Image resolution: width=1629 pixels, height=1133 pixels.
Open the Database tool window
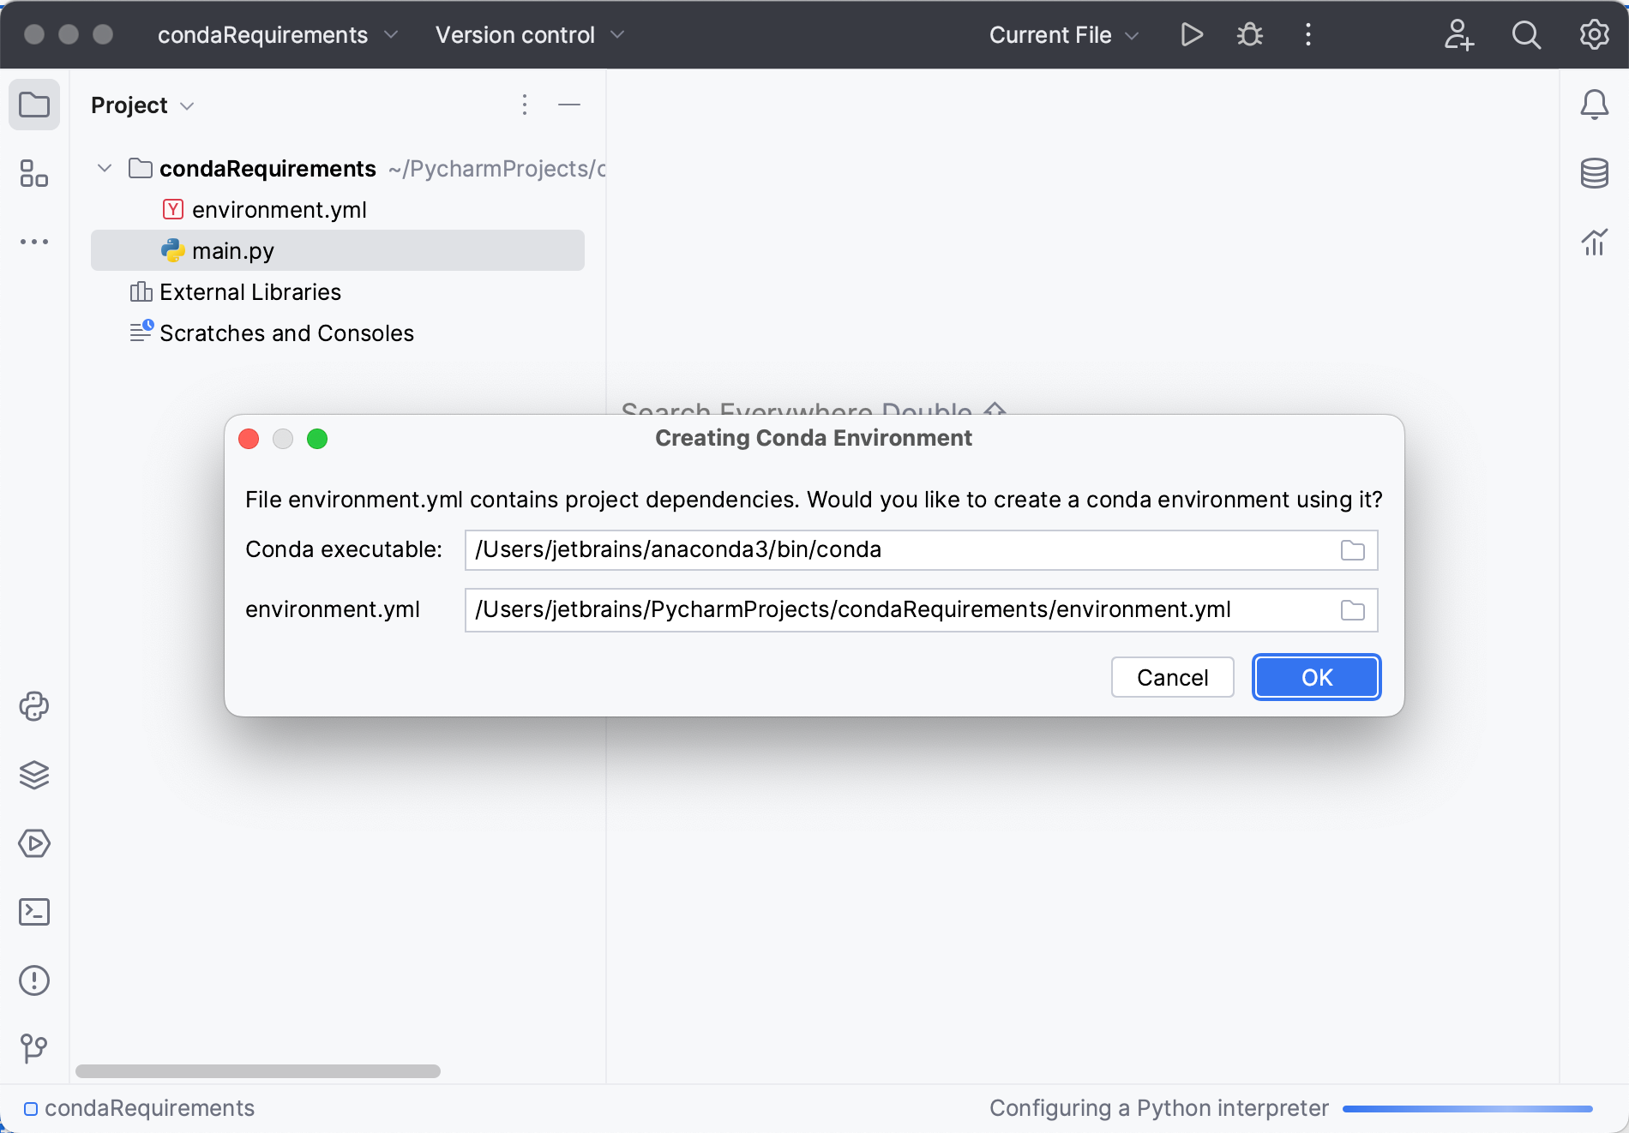[x=1595, y=173]
